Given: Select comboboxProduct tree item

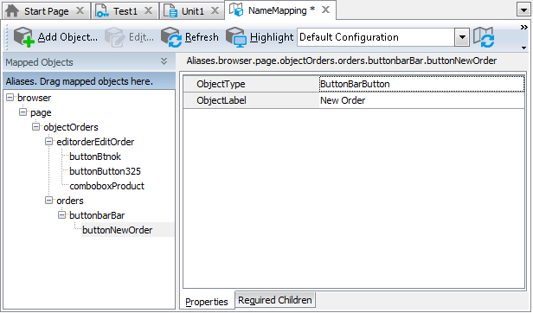Looking at the screenshot, I should 106,186.
